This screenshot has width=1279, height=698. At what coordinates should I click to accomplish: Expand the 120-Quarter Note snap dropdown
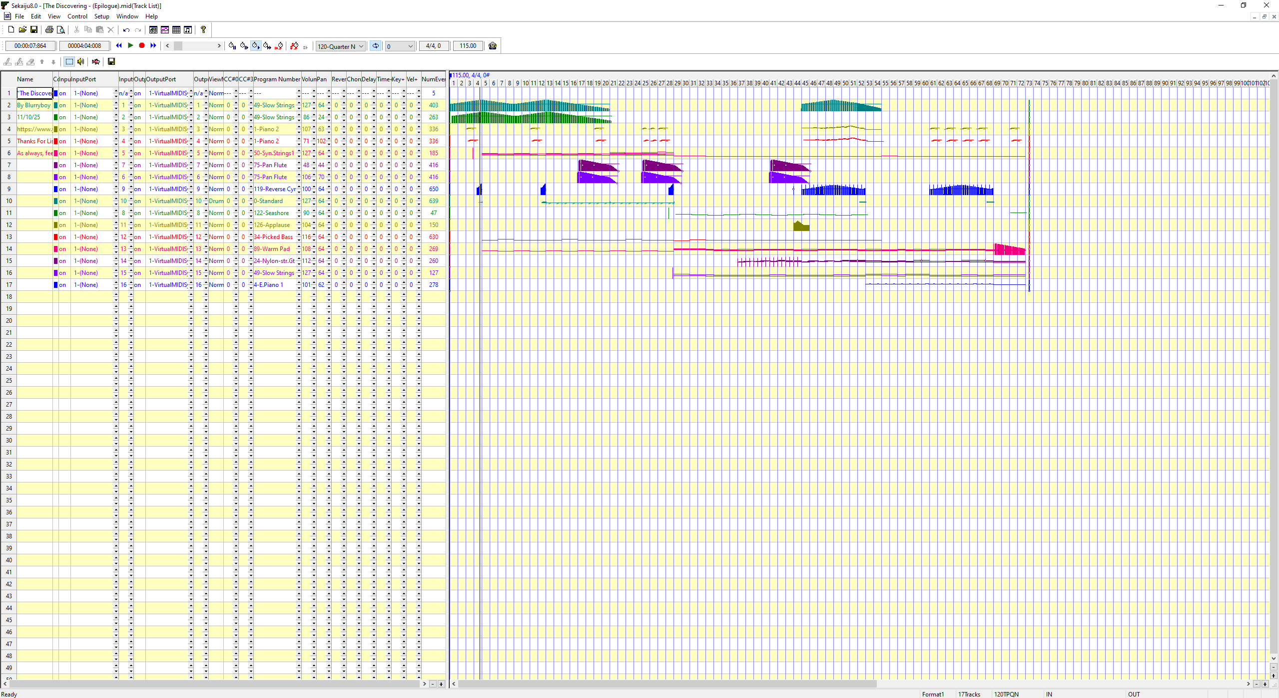pos(361,46)
